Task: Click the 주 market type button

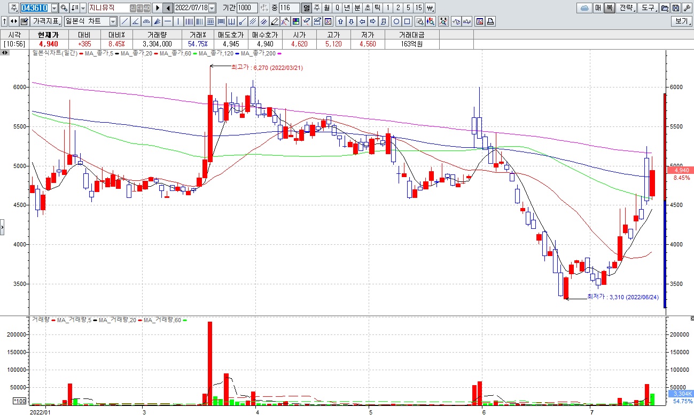Action: 13,8
